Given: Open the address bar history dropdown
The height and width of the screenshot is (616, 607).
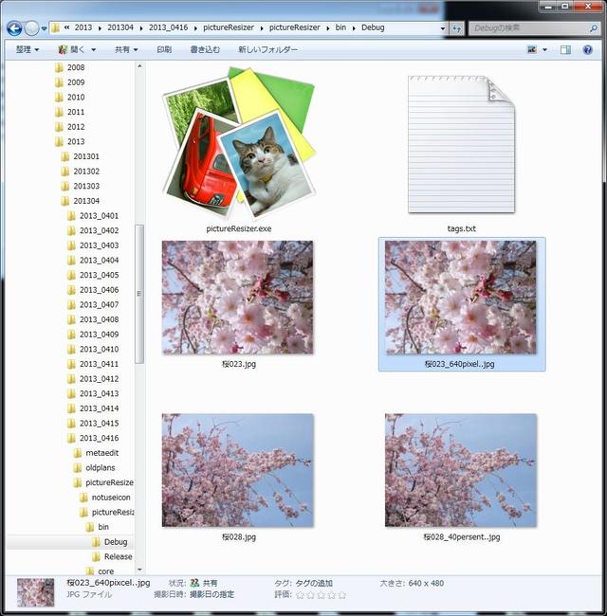Looking at the screenshot, I should (x=443, y=28).
